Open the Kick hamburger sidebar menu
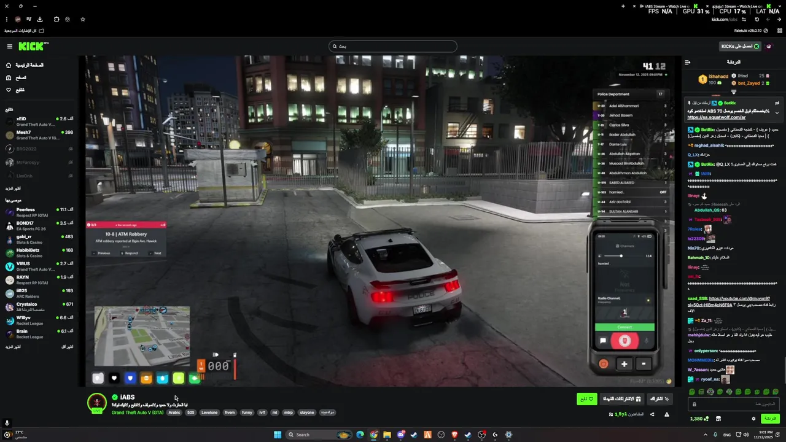Viewport: 786px width, 442px height. click(10, 47)
